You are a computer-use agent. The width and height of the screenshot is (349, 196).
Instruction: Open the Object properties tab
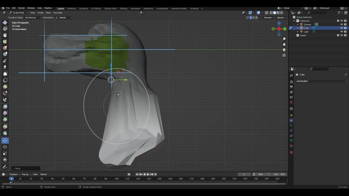point(291,115)
